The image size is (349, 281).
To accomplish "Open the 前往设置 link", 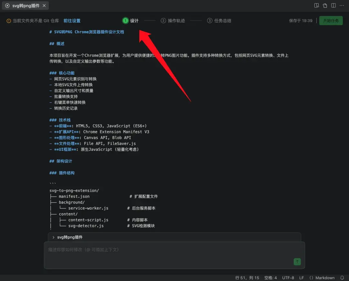I will click(x=72, y=20).
